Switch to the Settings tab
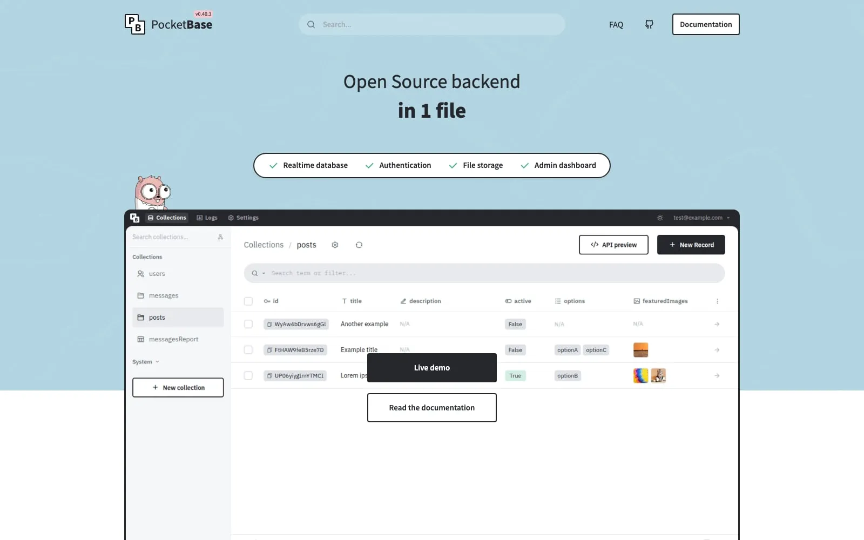Screen dimensions: 864x540 pos(244,218)
